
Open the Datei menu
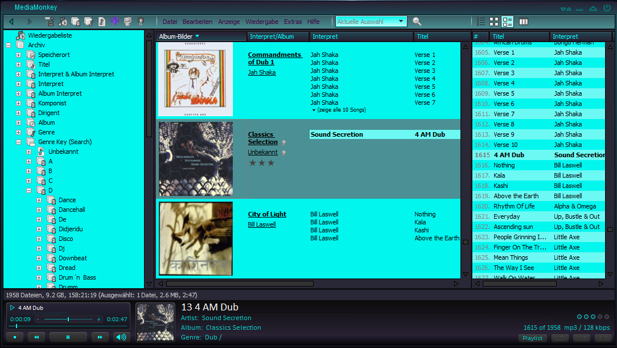[x=170, y=22]
